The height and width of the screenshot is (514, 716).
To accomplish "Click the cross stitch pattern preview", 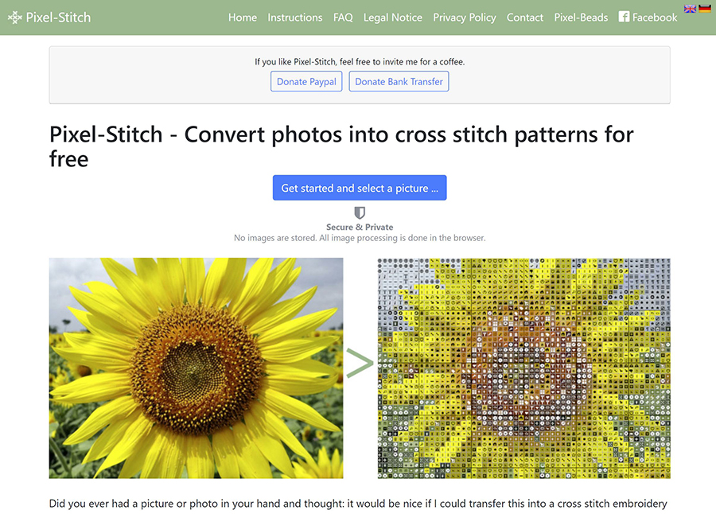I will tap(523, 368).
